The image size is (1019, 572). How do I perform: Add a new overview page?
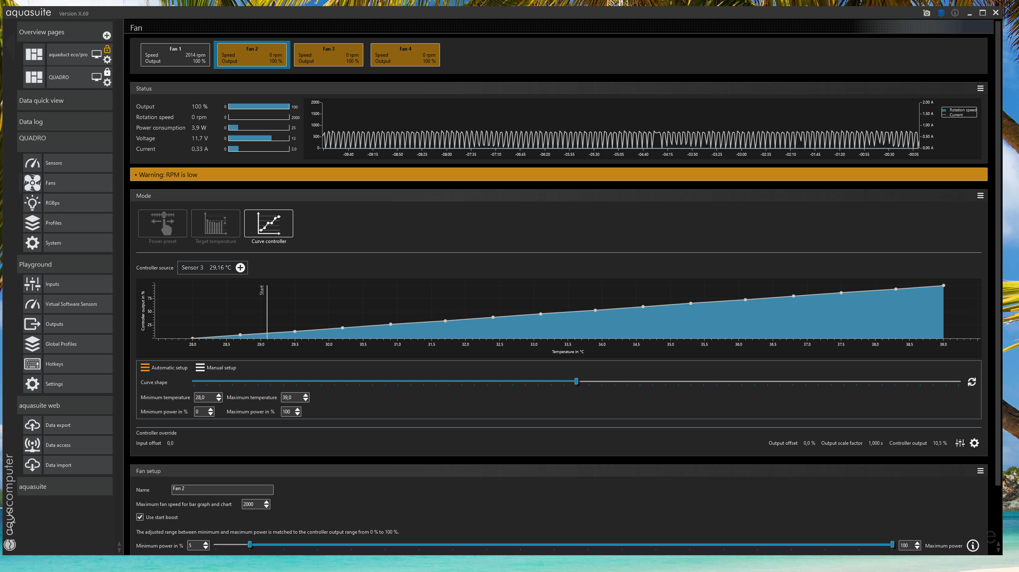(106, 35)
